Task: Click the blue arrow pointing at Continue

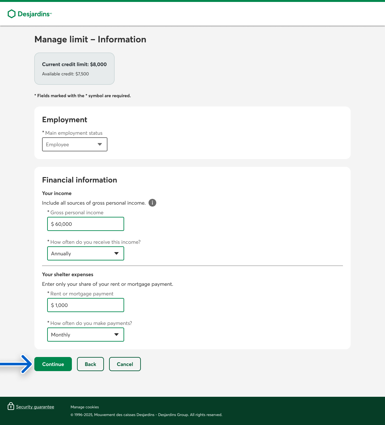Action: point(17,364)
